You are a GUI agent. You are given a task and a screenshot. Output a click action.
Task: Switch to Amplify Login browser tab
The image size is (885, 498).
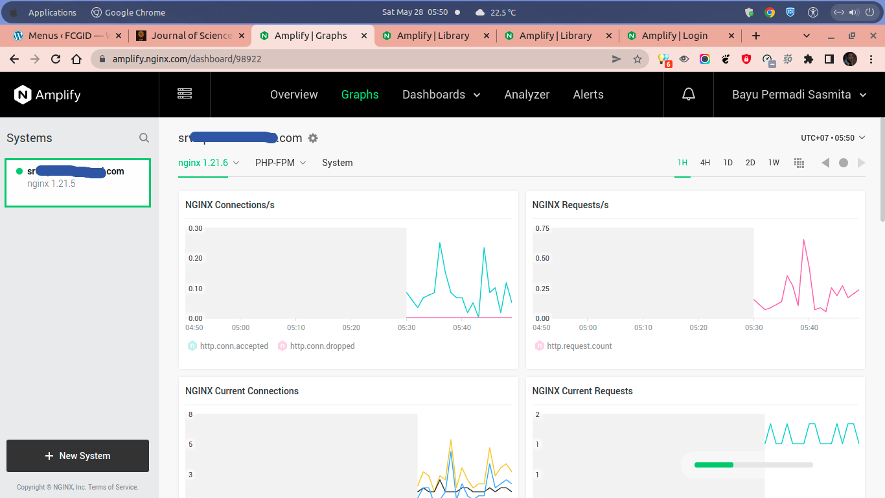click(x=680, y=36)
